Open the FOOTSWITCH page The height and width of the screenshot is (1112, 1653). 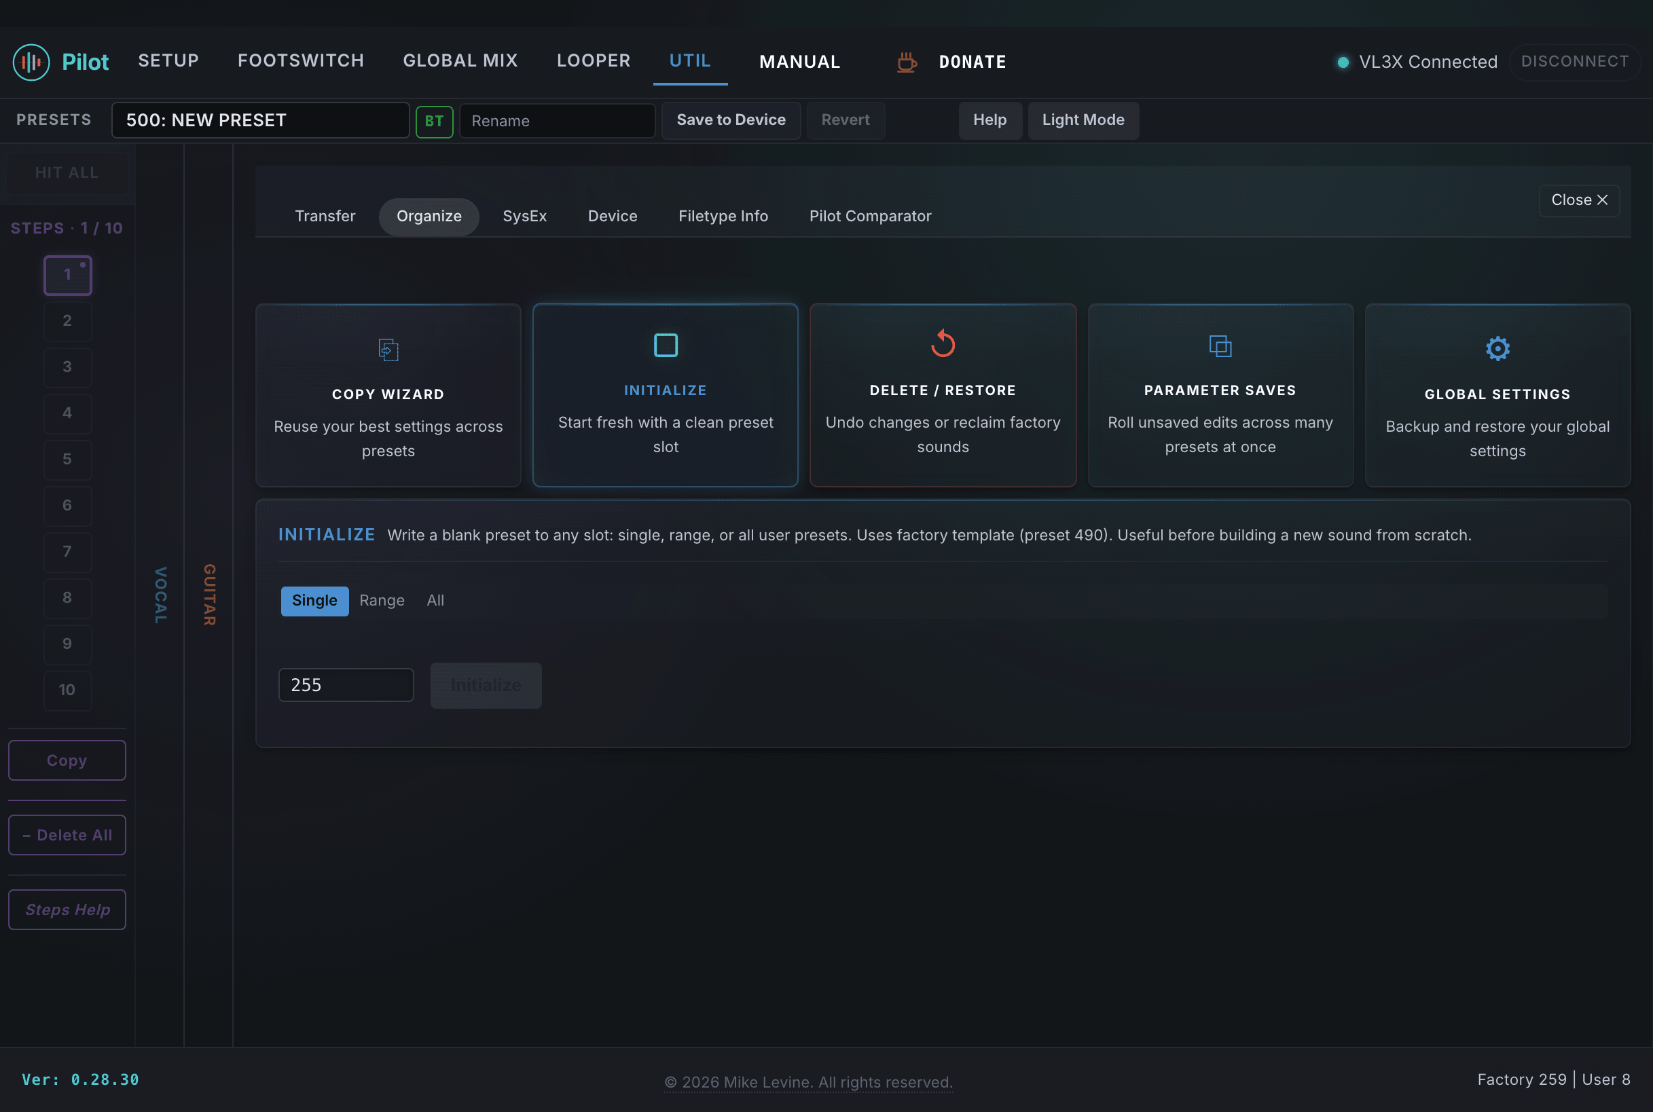click(x=301, y=61)
